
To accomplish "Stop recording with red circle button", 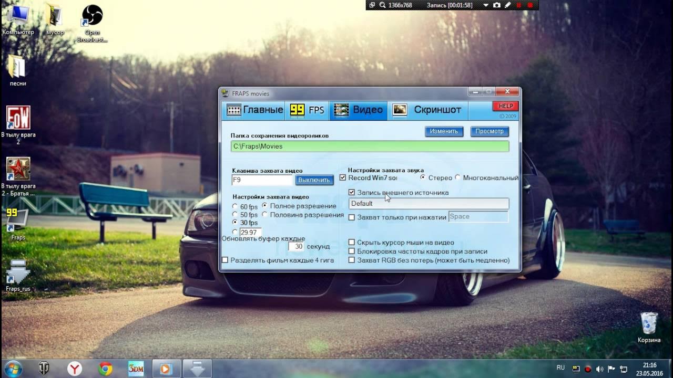I will (530, 5).
